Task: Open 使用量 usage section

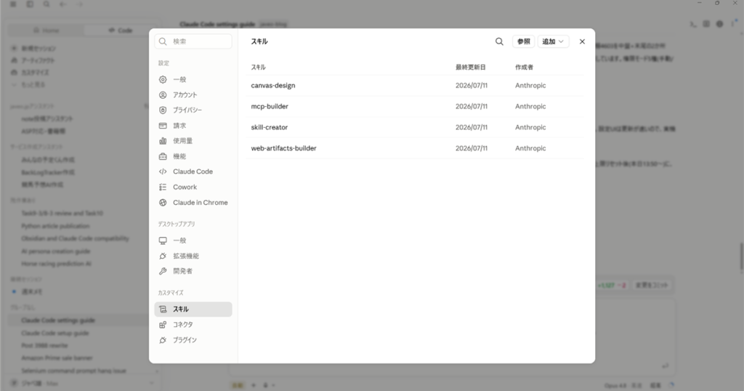Action: point(193,141)
